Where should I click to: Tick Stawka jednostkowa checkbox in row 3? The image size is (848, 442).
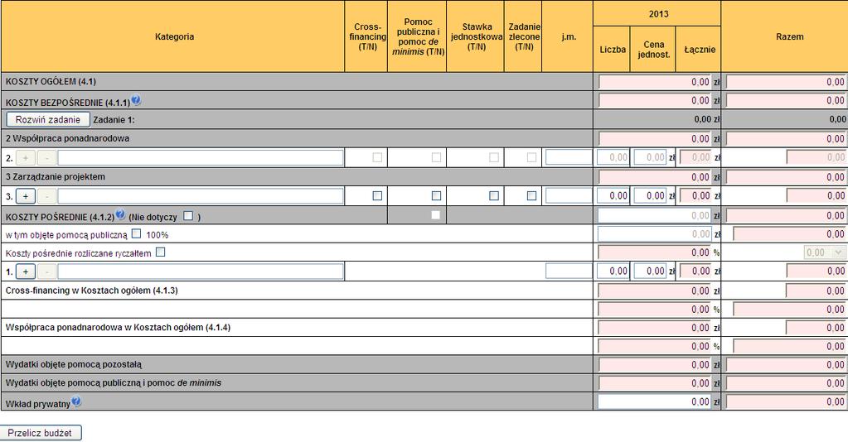(x=494, y=195)
